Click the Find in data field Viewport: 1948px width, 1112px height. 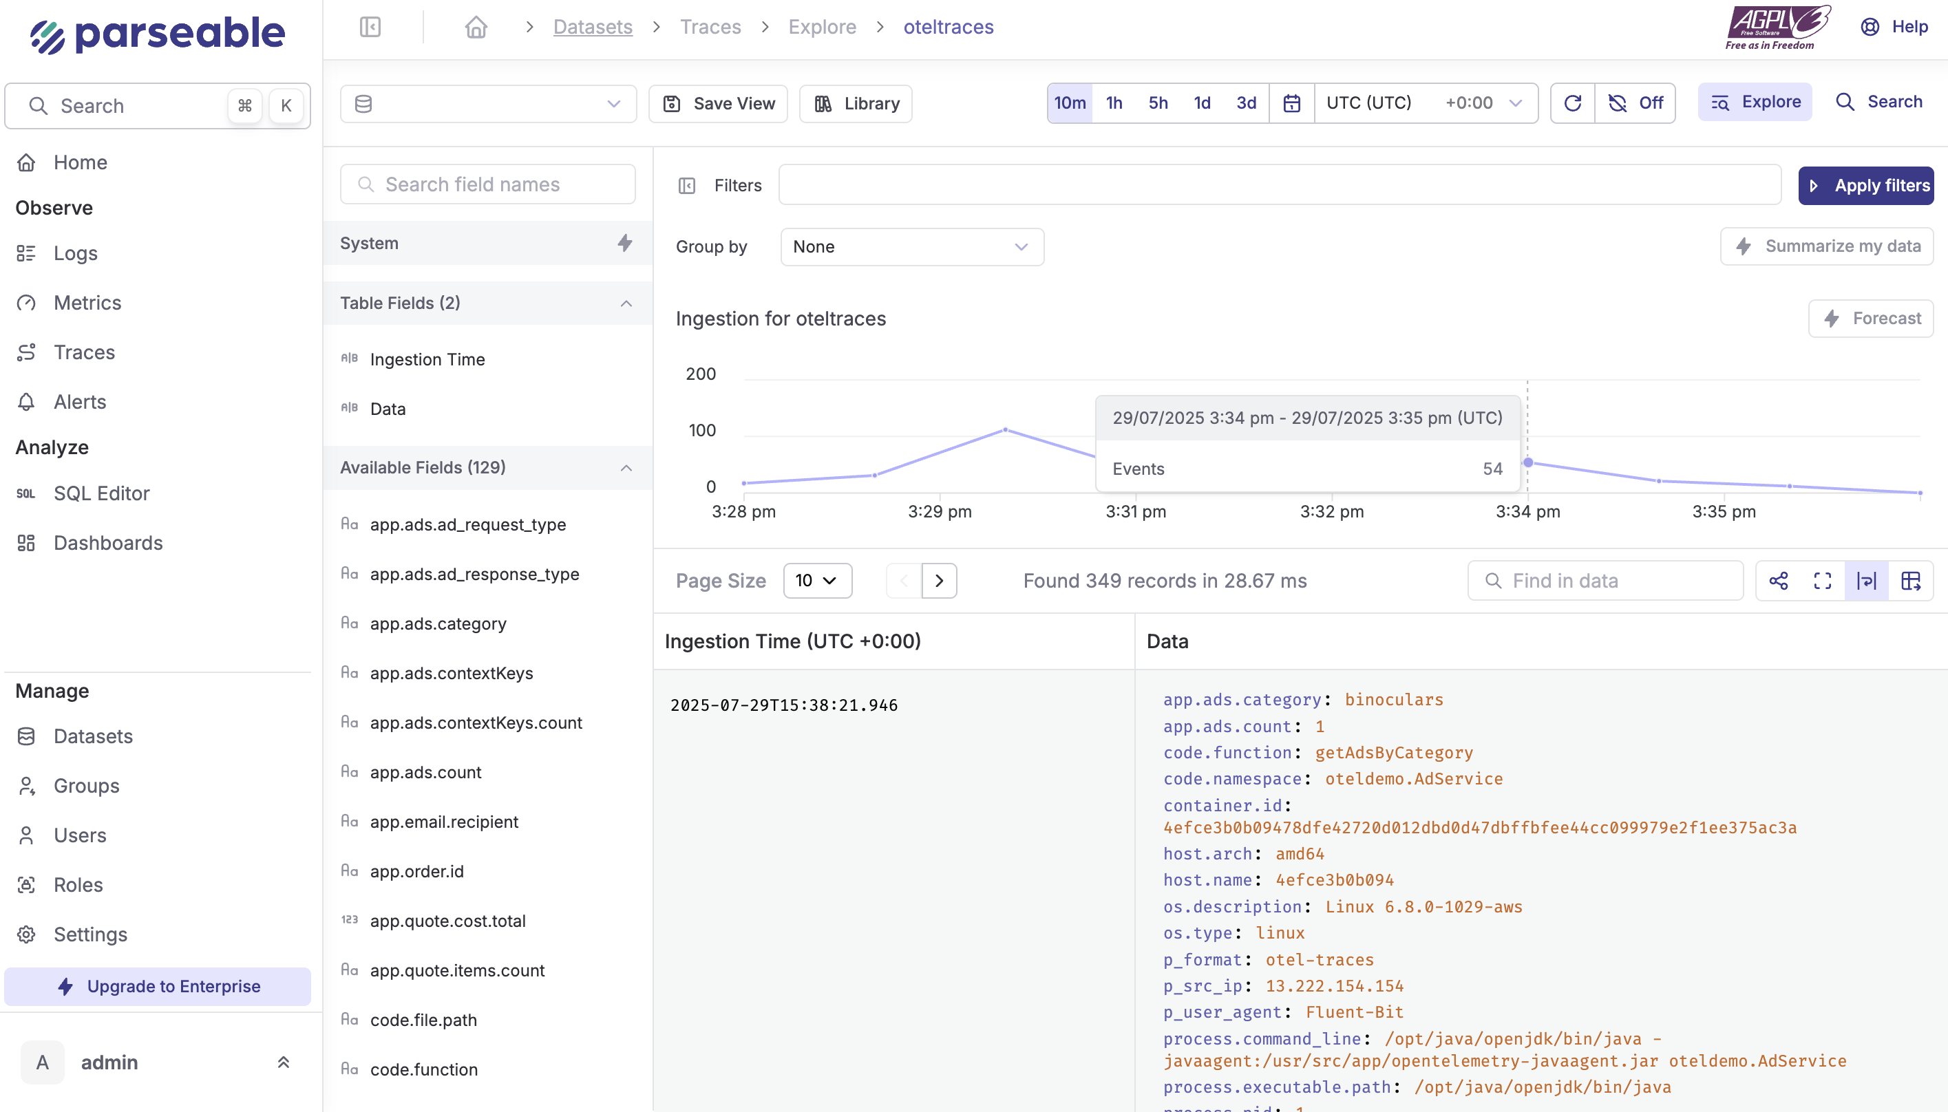coord(1605,581)
